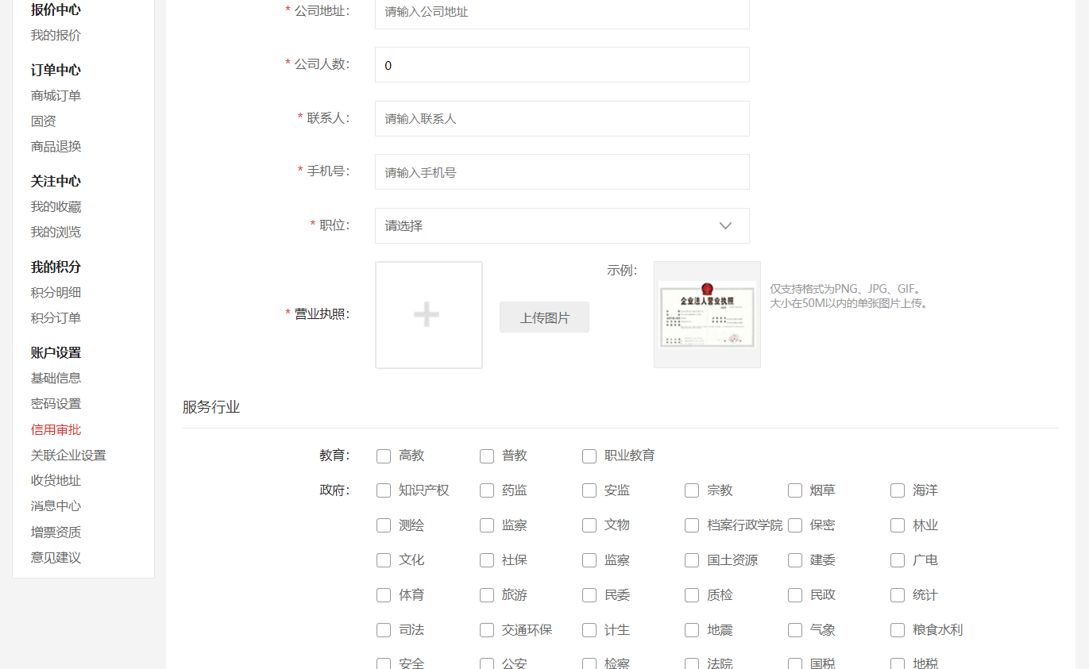Open 我的报价 in the sidebar
1089x669 pixels.
(56, 36)
